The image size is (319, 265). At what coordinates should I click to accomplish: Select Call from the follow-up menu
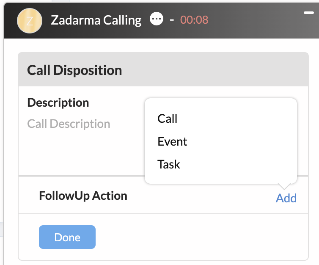tap(168, 119)
